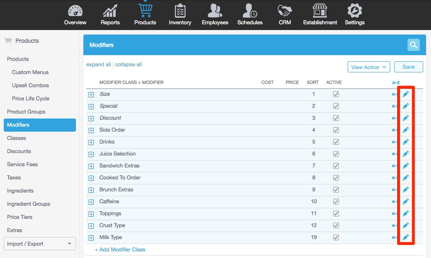
Task: Go to Inventory clipboard icon
Action: (x=180, y=11)
